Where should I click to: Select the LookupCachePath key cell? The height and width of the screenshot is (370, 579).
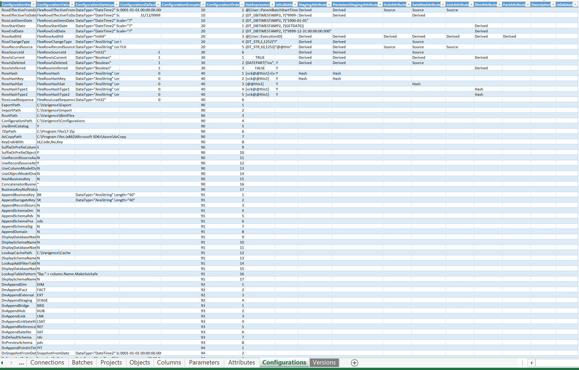click(18, 253)
